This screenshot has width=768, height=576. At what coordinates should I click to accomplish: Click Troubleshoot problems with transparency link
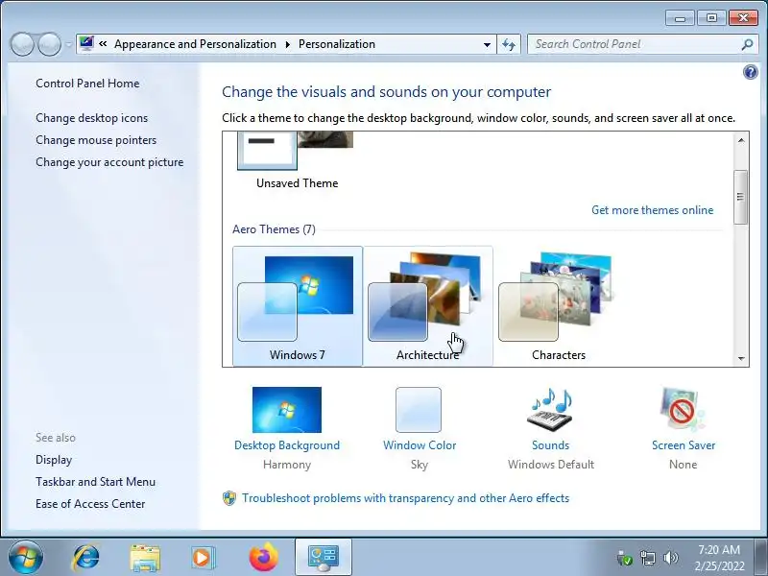click(405, 498)
